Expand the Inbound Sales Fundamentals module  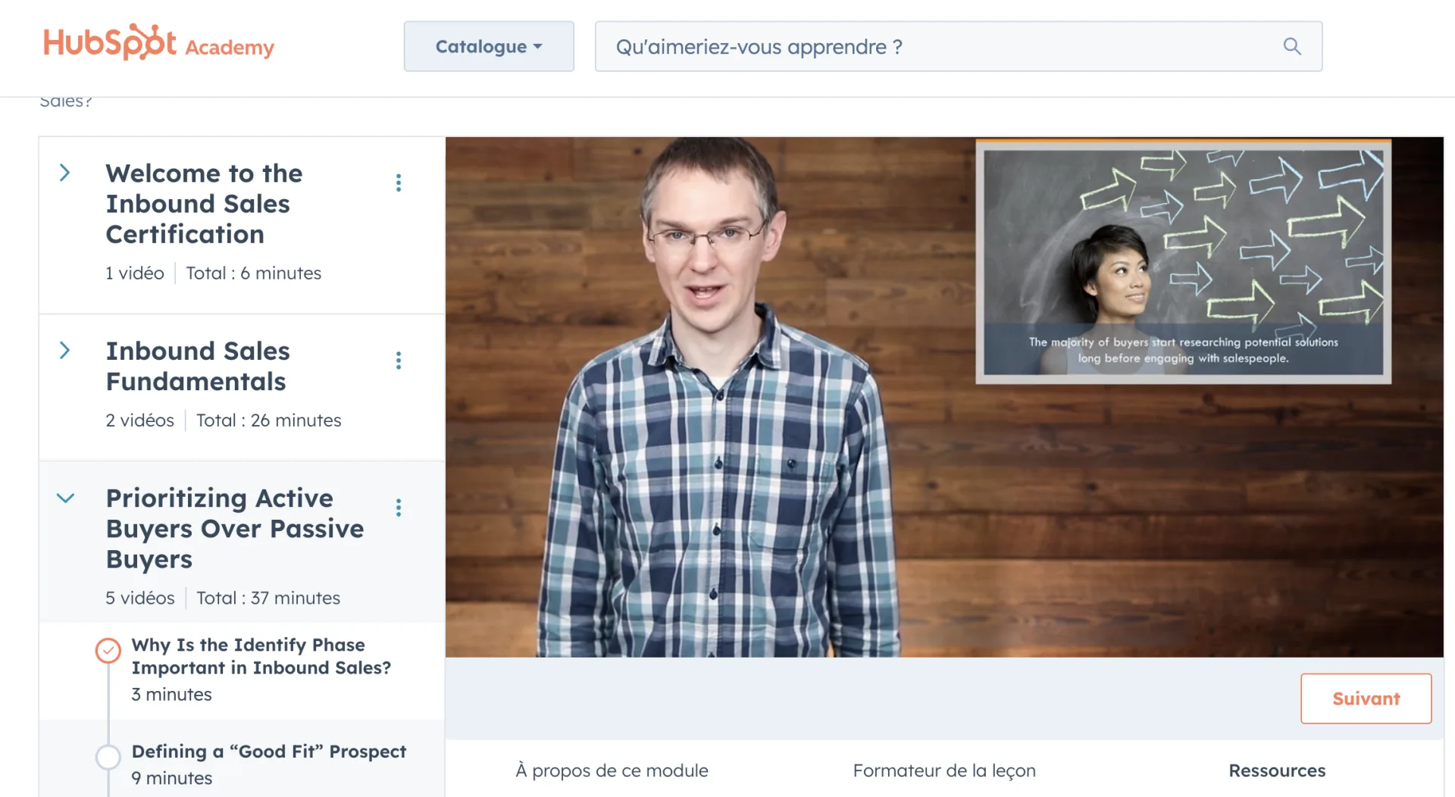[x=65, y=350]
